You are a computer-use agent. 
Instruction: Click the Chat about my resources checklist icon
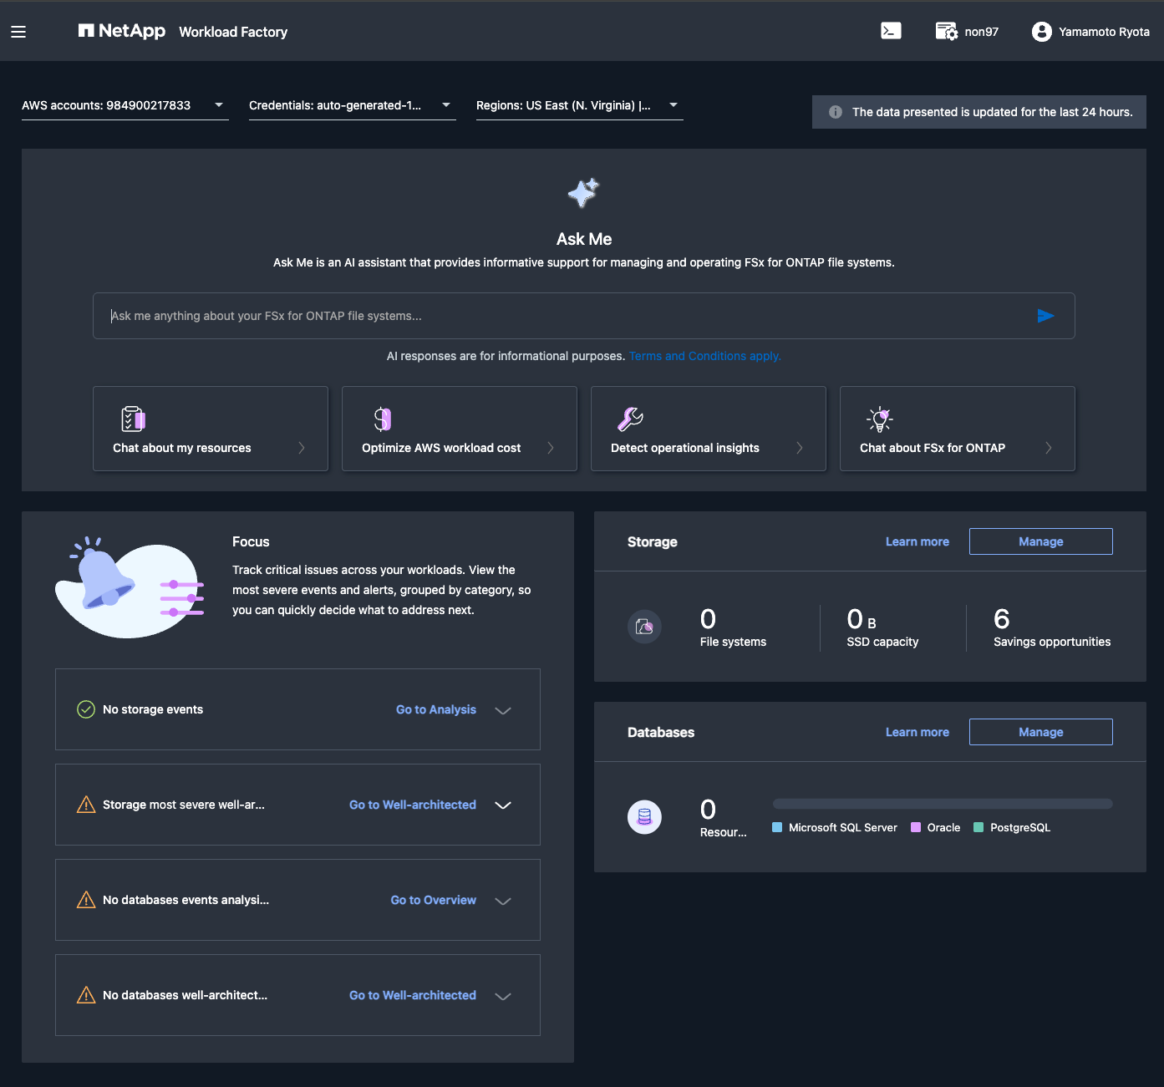[x=133, y=419]
